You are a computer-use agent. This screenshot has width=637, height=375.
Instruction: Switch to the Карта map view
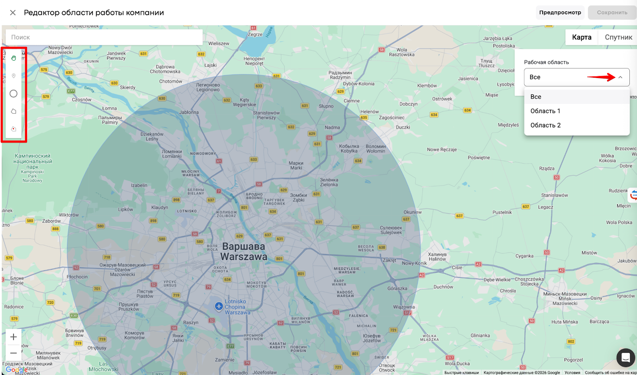pos(582,37)
